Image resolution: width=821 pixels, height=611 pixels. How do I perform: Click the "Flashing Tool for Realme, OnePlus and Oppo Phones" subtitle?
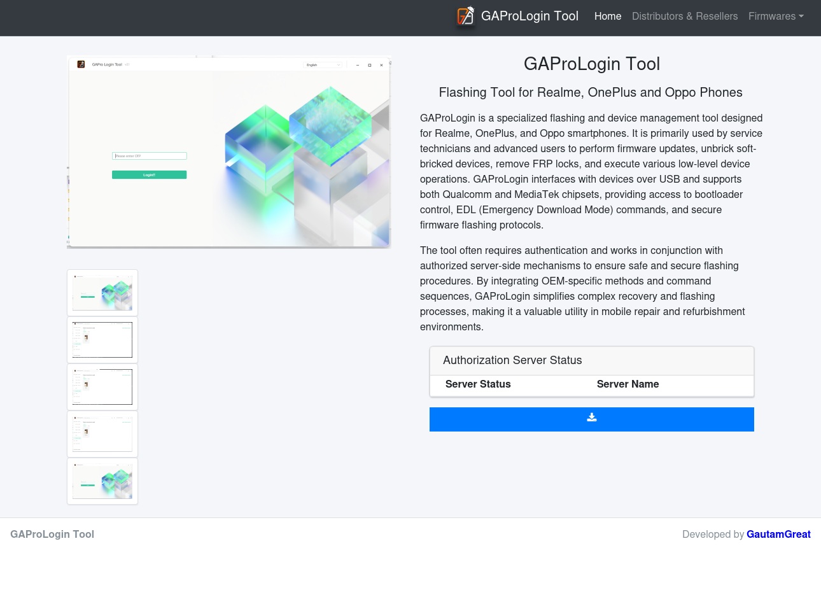click(x=591, y=92)
